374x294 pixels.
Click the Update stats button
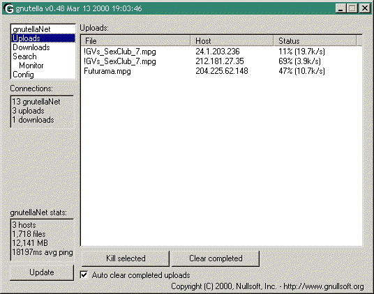(x=42, y=272)
